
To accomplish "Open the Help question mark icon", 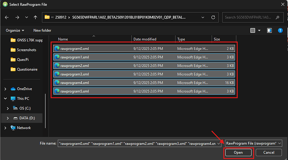I will (x=280, y=30).
